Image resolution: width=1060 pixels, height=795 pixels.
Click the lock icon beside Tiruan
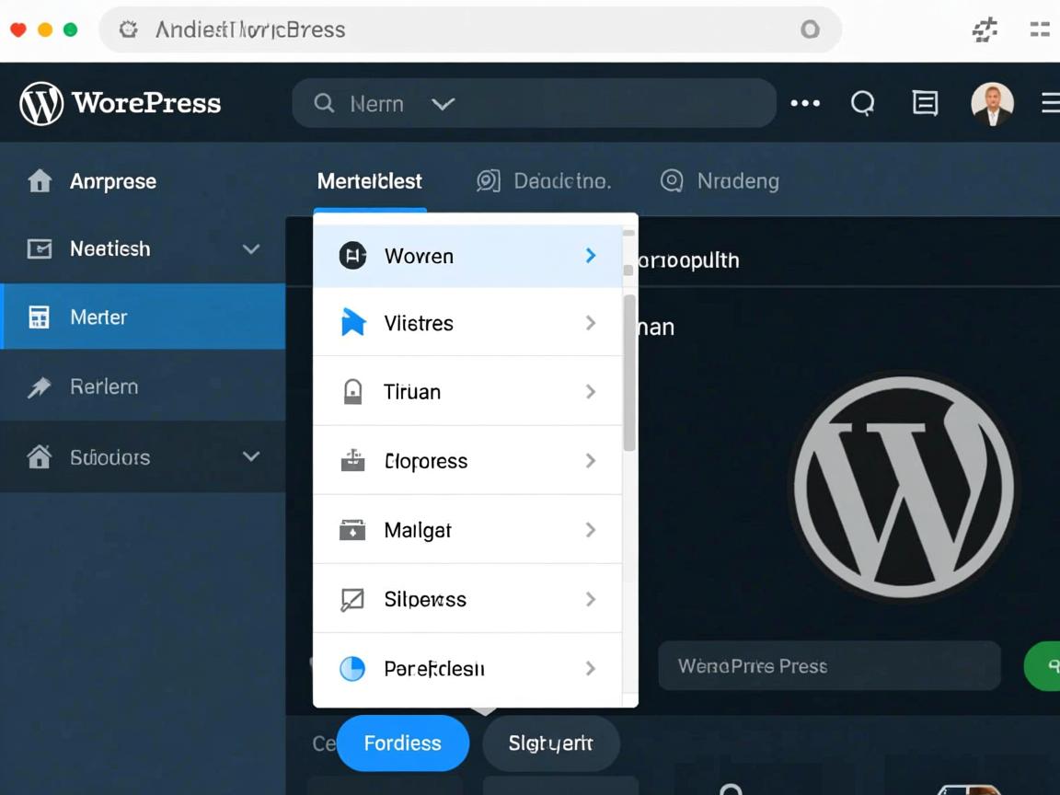click(x=352, y=392)
